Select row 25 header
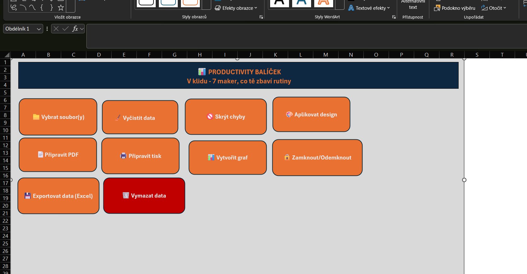527x274 pixels. pos(5,243)
